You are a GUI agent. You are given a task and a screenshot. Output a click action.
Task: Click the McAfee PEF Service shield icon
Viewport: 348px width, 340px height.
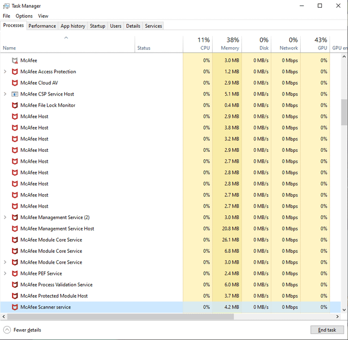pos(15,273)
